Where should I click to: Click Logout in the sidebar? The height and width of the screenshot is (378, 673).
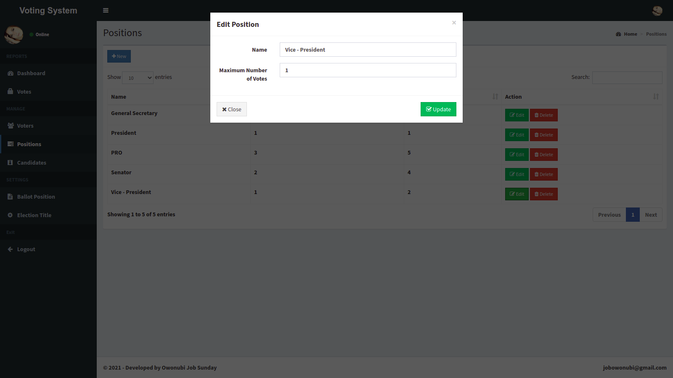48,249
